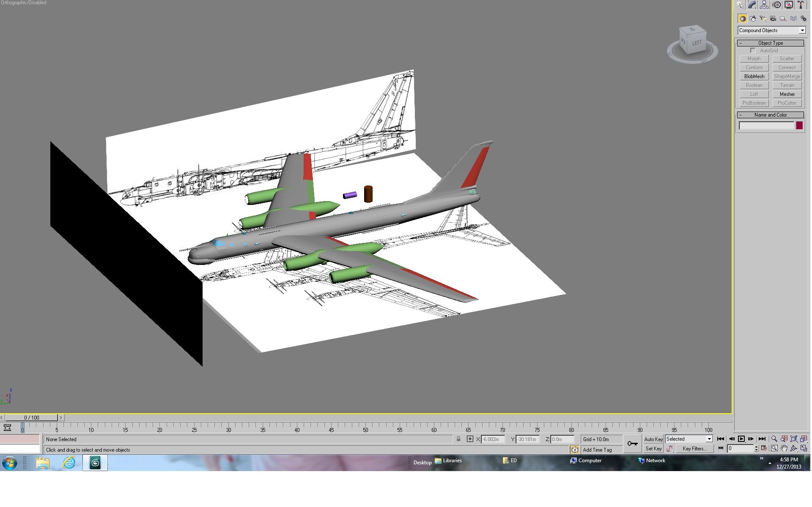Viewport: 812px width, 507px height.
Task: Click the Zoom magnifier icon
Action: (774, 439)
